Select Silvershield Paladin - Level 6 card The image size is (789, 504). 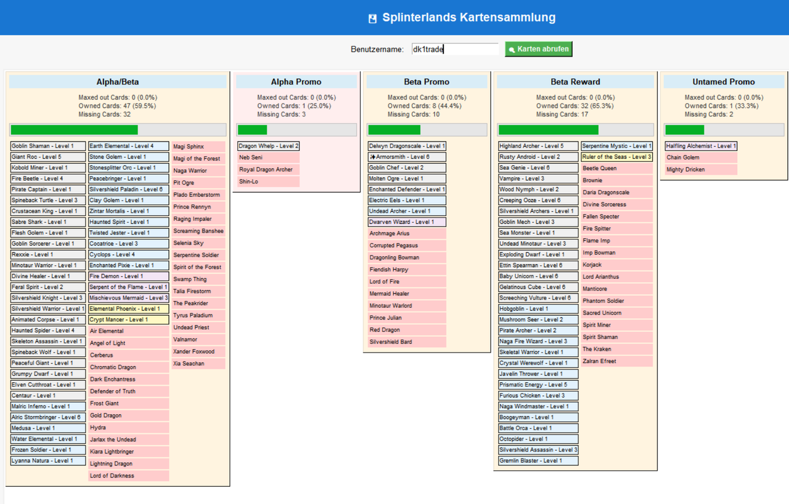pyautogui.click(x=129, y=190)
